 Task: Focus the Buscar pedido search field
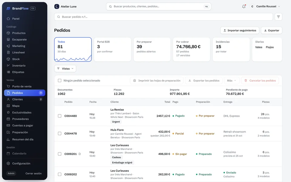tap(163, 17)
